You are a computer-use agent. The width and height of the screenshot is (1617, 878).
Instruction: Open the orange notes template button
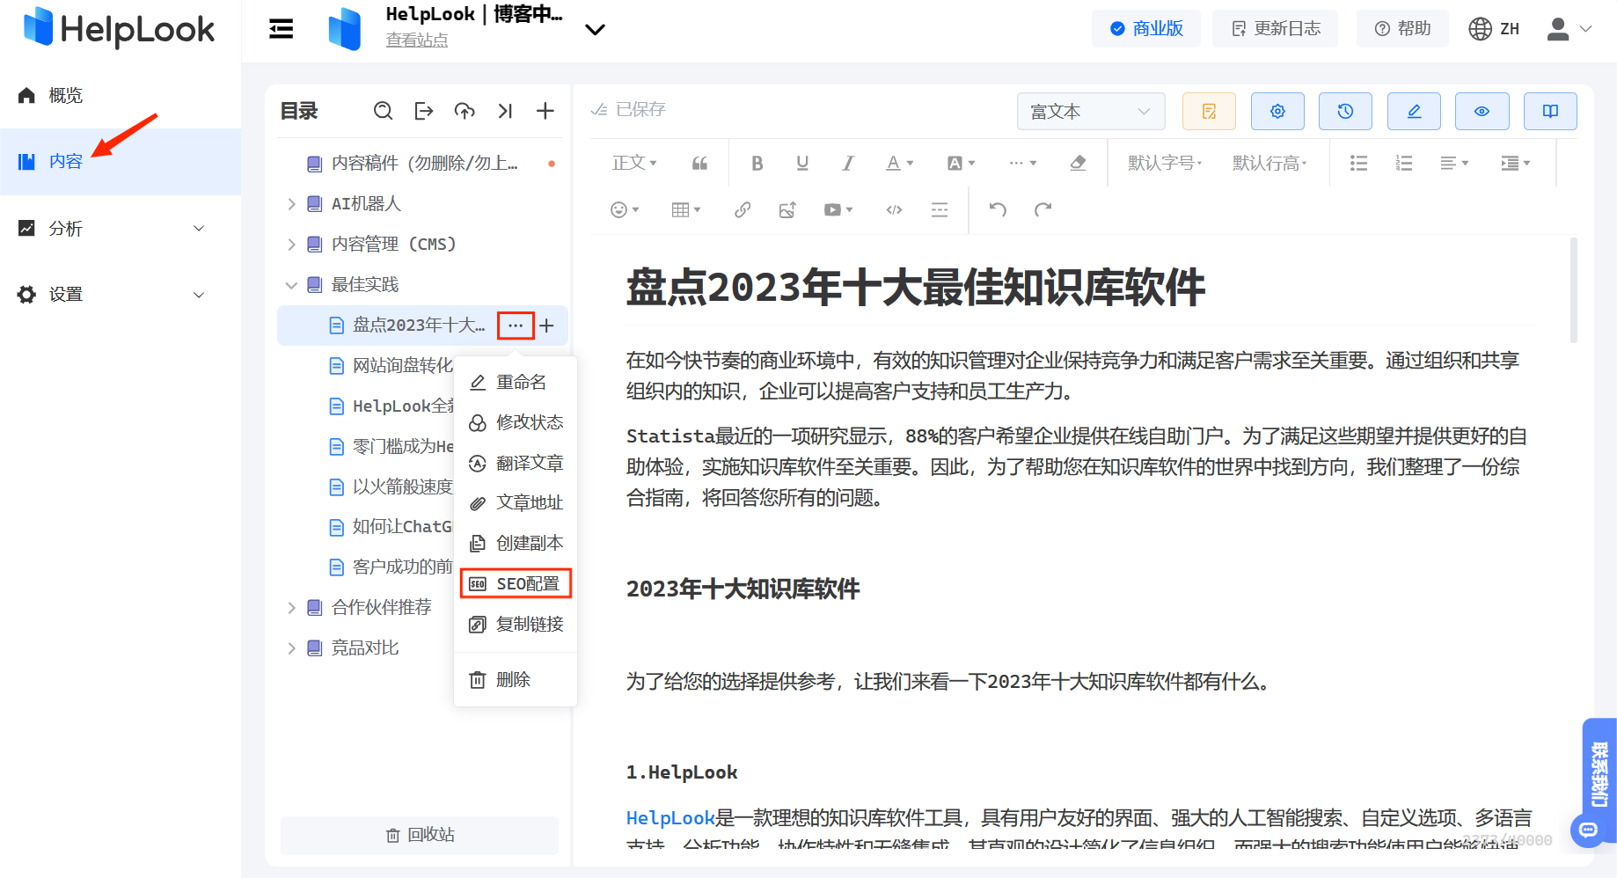[x=1209, y=112]
